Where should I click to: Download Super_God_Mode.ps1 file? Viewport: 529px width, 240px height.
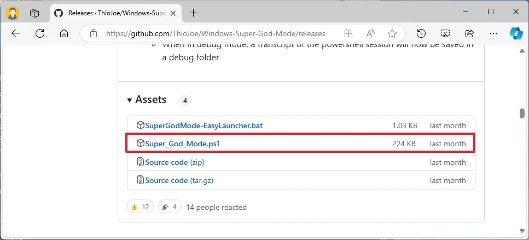[182, 144]
